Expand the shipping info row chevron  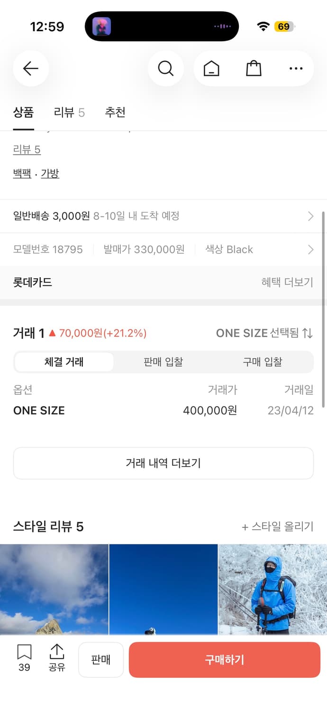(311, 216)
